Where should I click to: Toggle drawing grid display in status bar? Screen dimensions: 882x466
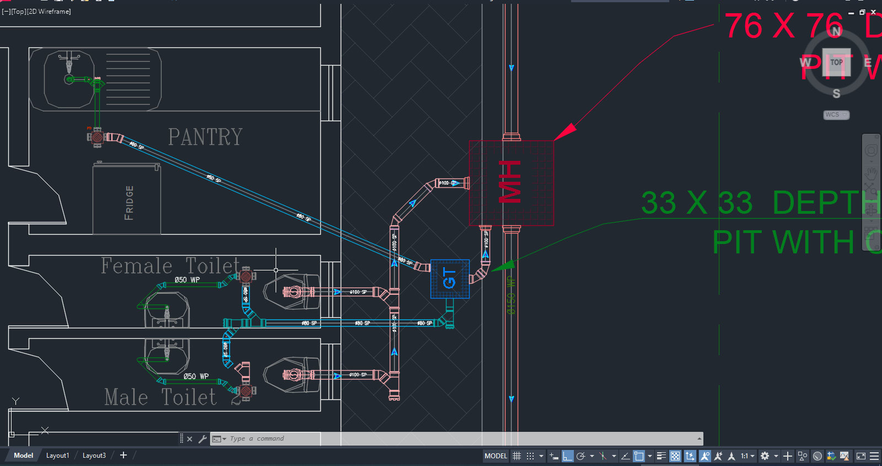click(x=517, y=456)
